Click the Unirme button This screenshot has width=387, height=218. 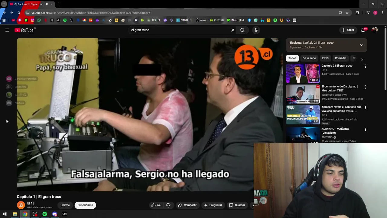65,205
